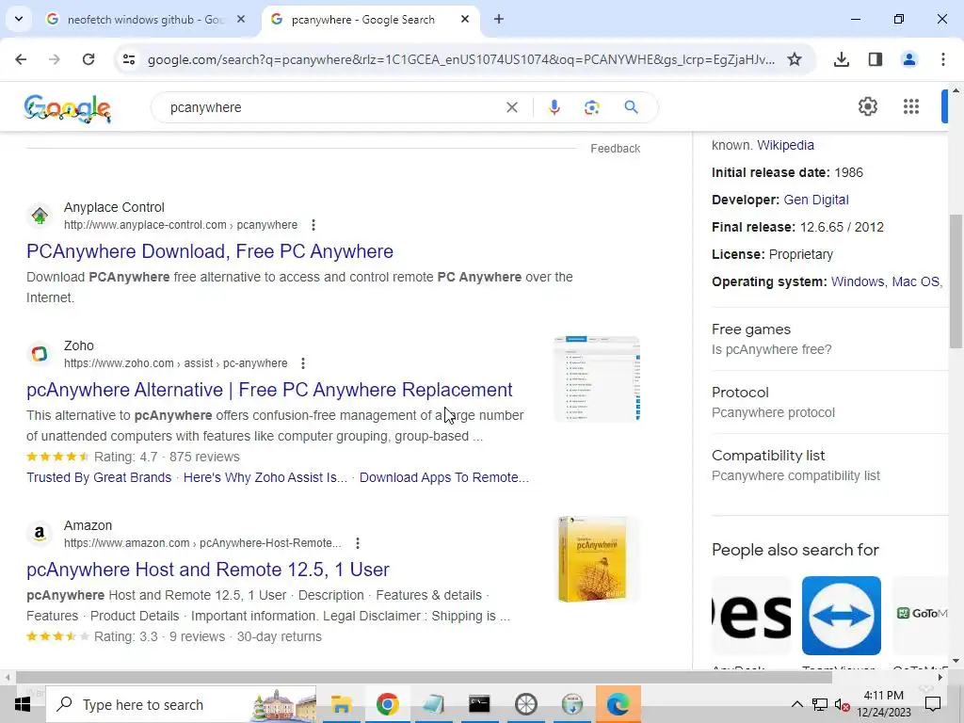Click the muted volume tray icon
Image resolution: width=964 pixels, height=723 pixels.
(x=842, y=704)
